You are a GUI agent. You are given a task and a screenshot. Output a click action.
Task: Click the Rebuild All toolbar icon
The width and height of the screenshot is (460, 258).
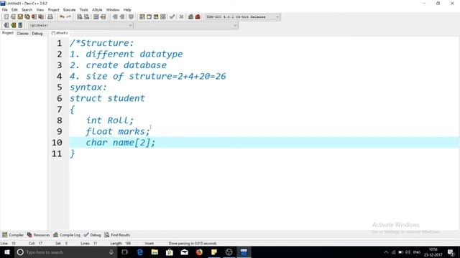pyautogui.click(x=163, y=17)
